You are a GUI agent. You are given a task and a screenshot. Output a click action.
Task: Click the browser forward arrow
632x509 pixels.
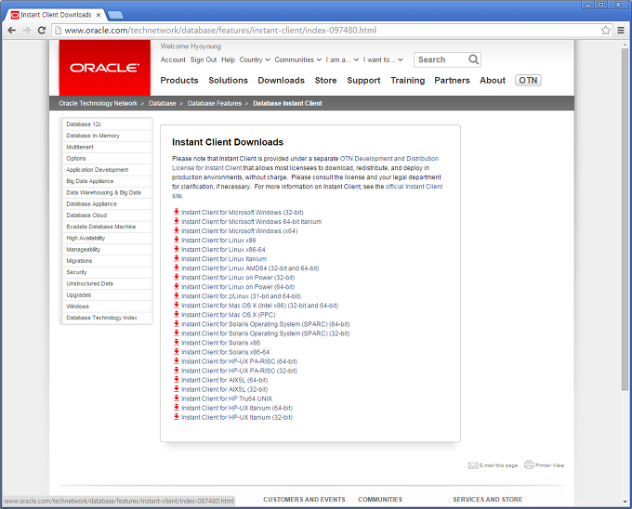[27, 31]
